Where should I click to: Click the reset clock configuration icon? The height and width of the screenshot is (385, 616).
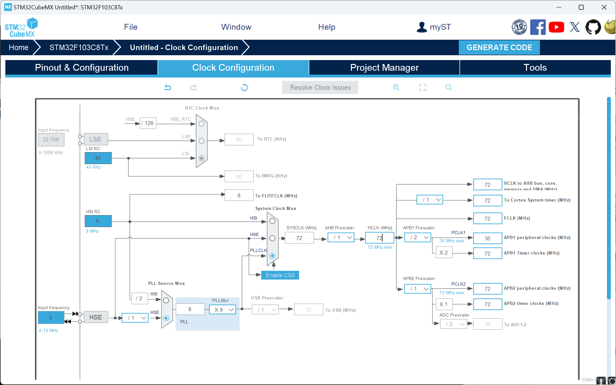point(244,88)
